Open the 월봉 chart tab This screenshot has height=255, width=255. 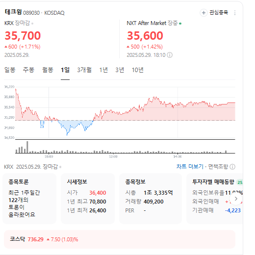[48, 70]
